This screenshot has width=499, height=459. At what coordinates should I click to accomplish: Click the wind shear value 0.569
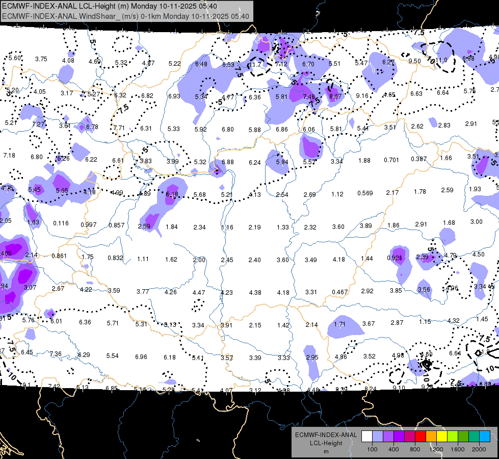365,193
